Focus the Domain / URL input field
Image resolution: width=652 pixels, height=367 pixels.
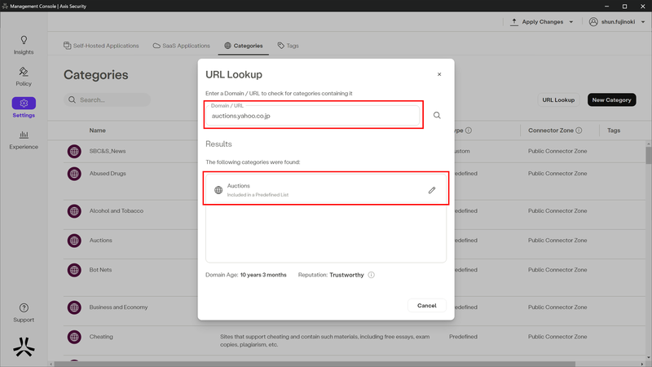[x=313, y=115]
